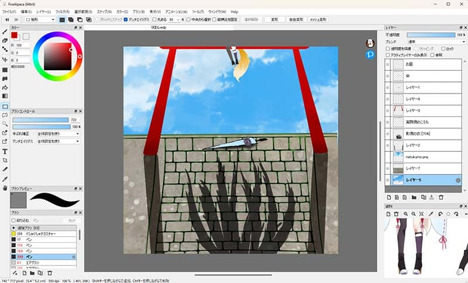Select the Gradient tool
Image resolution: width=468 pixels, height=283 pixels.
click(5, 96)
